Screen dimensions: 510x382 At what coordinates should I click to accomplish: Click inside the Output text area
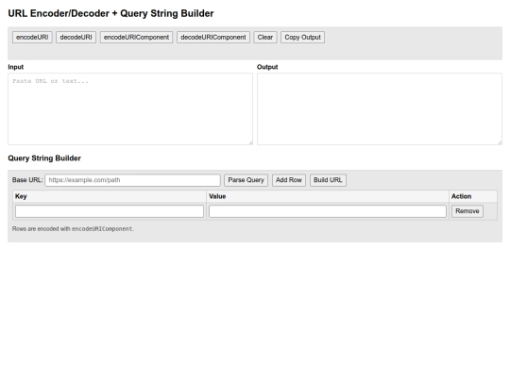(x=380, y=108)
